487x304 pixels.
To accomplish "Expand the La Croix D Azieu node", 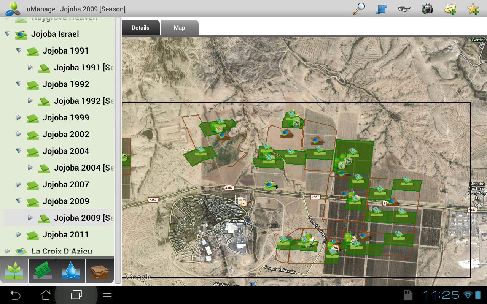I will tap(7, 251).
